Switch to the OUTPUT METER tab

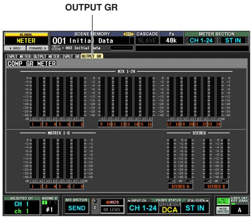[x=47, y=57]
